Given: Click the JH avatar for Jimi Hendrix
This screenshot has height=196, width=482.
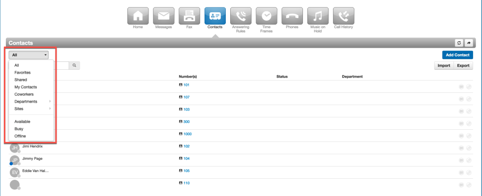Looking at the screenshot, I should (15, 148).
